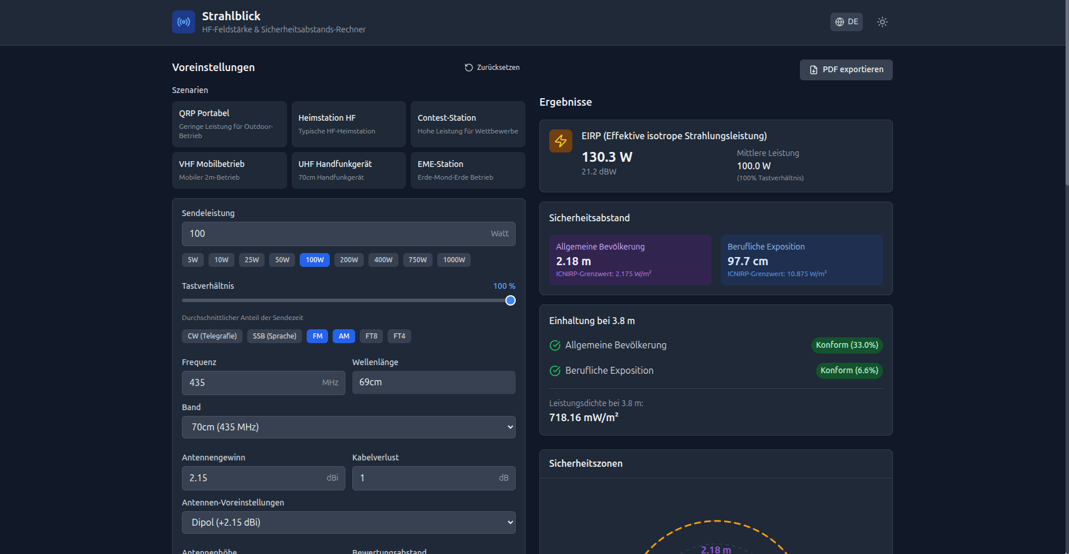Load the EME-Station scenario preset
Viewport: 1069px width, 554px height.
point(467,170)
